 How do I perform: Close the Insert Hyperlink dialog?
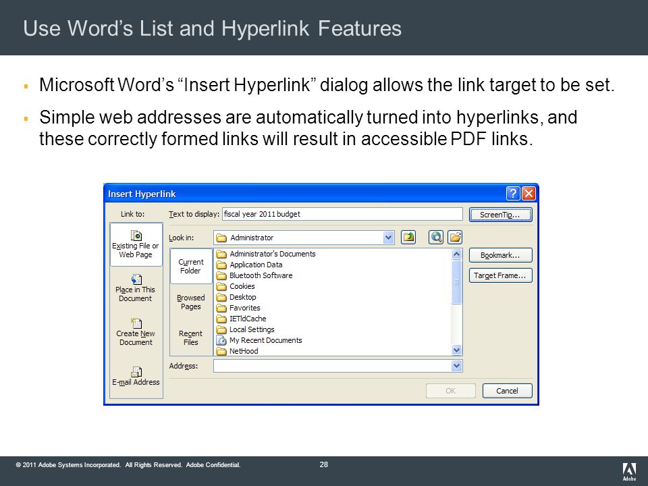click(529, 194)
